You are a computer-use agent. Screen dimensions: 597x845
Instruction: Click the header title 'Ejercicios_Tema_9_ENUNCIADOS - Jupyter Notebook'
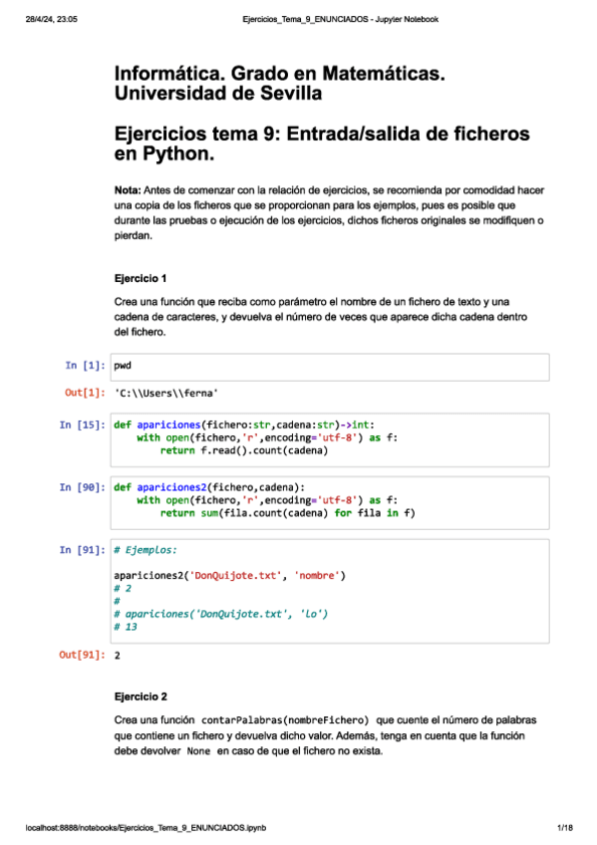(340, 19)
